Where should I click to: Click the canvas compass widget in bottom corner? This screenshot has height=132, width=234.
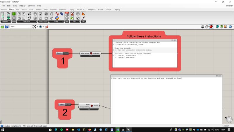[229, 120]
